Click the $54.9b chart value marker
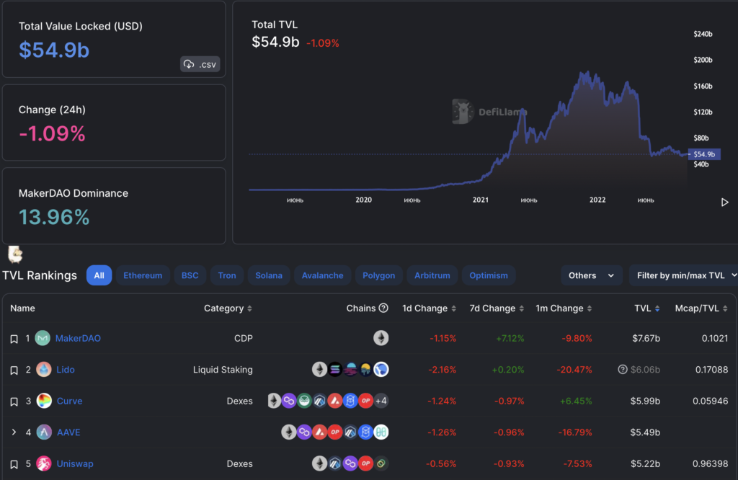This screenshot has height=480, width=738. pos(705,154)
